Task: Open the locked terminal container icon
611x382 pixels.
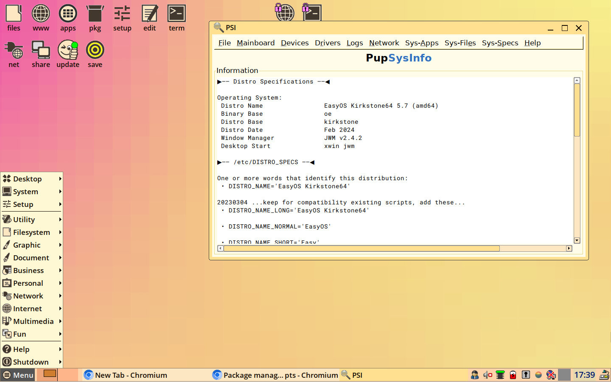Action: (311, 12)
